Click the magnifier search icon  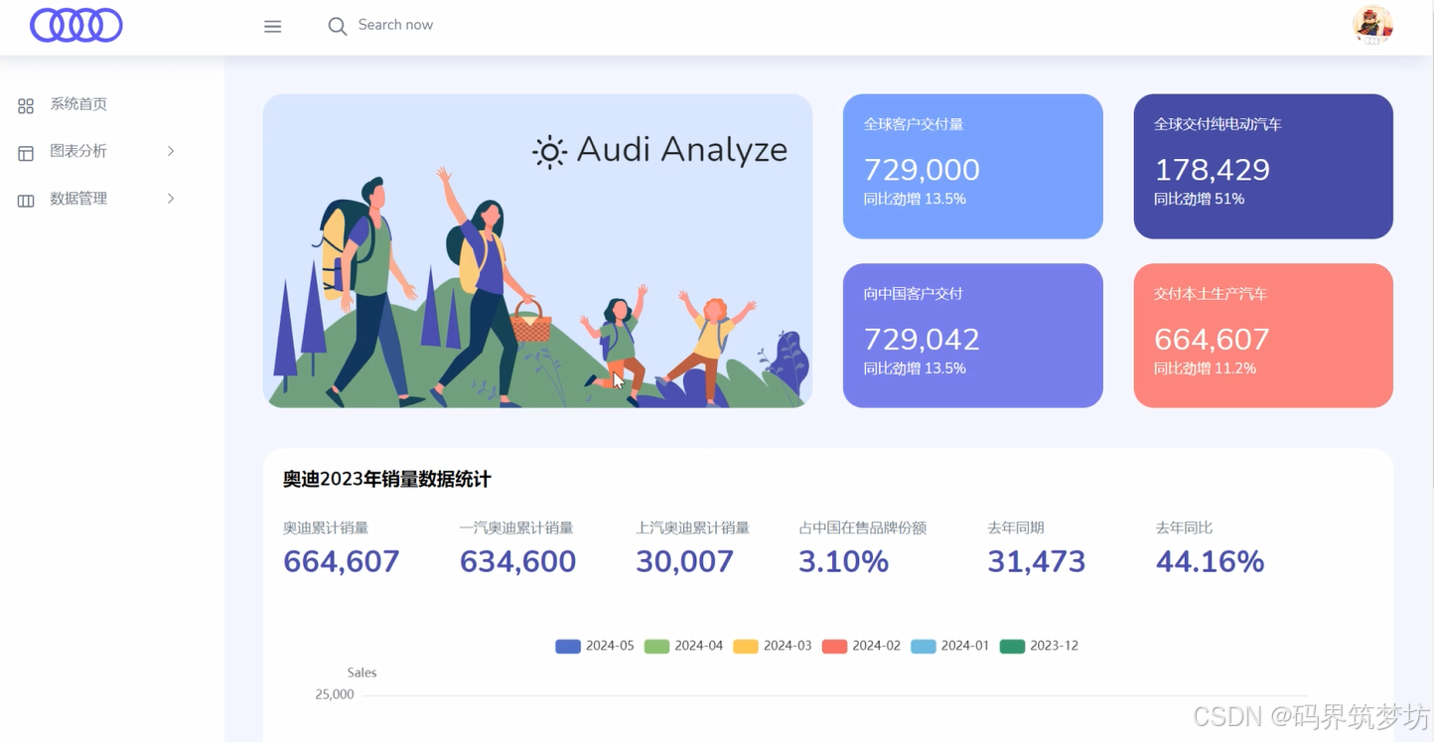[338, 27]
